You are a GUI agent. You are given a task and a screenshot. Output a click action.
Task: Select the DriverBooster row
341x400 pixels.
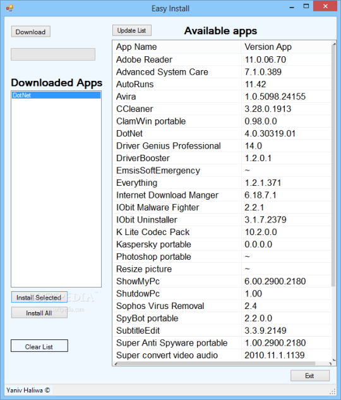(222, 158)
